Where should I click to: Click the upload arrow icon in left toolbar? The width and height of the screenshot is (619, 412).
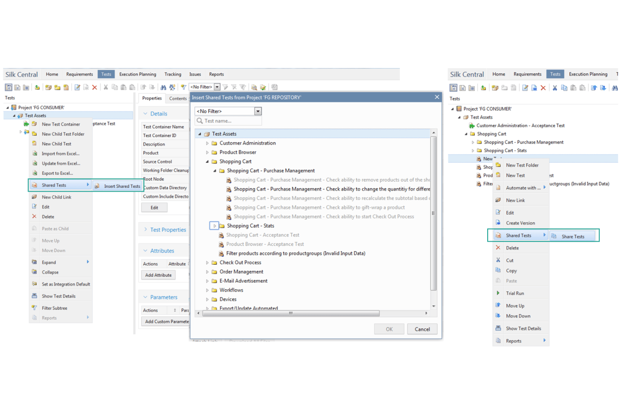coord(37,87)
